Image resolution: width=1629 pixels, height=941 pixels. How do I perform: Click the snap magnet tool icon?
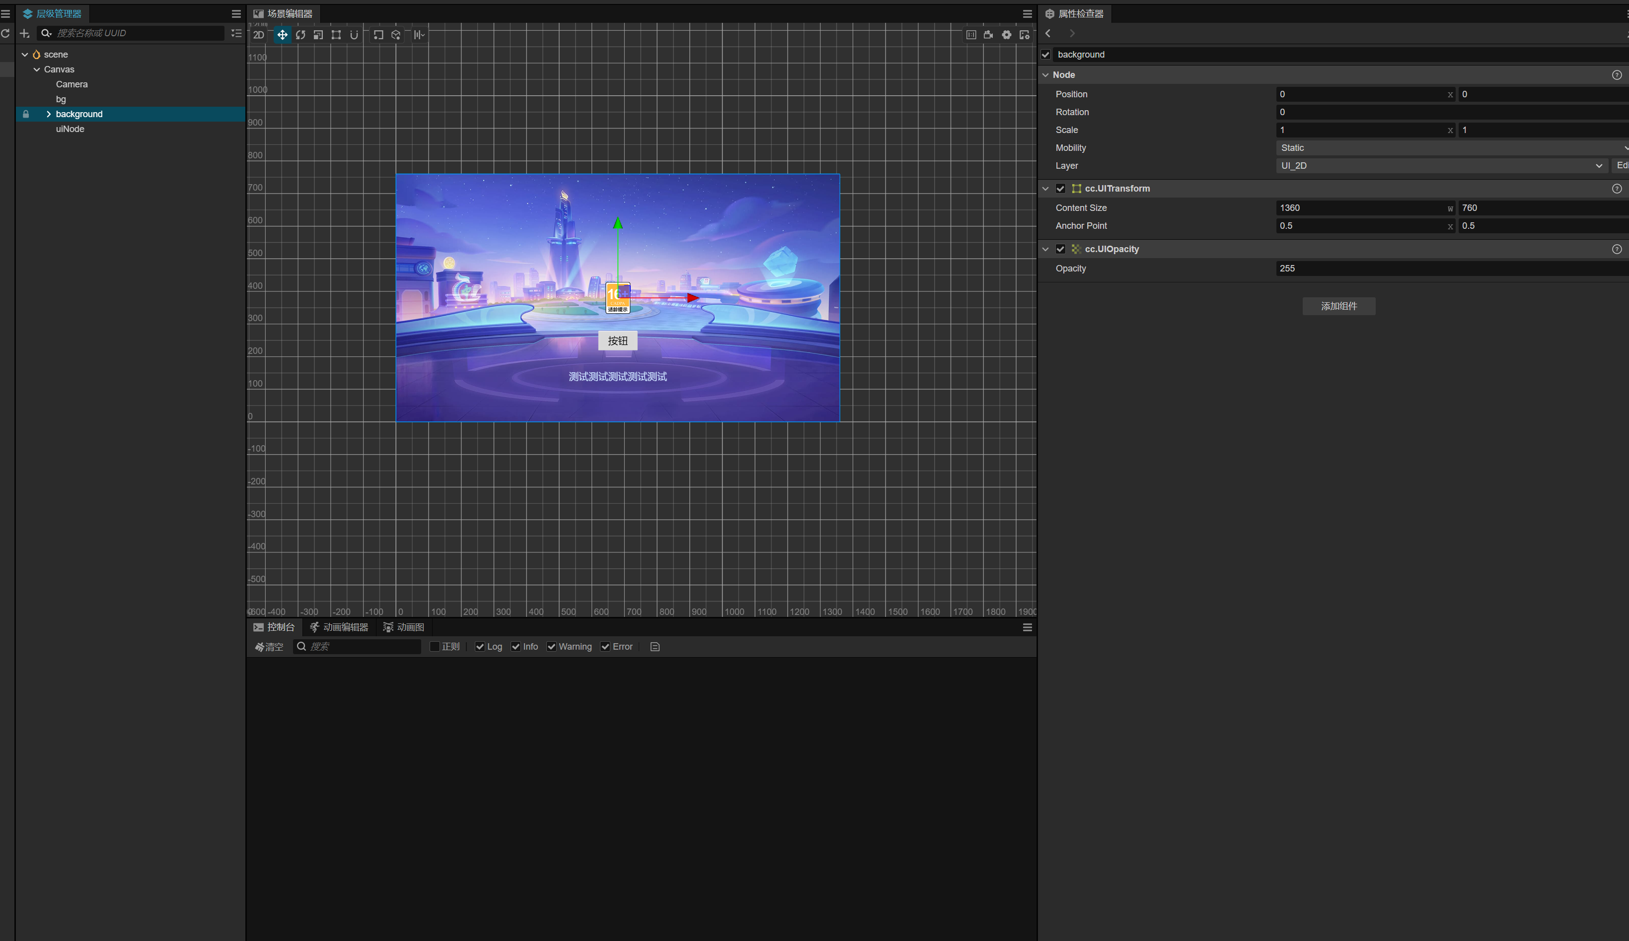pos(354,35)
